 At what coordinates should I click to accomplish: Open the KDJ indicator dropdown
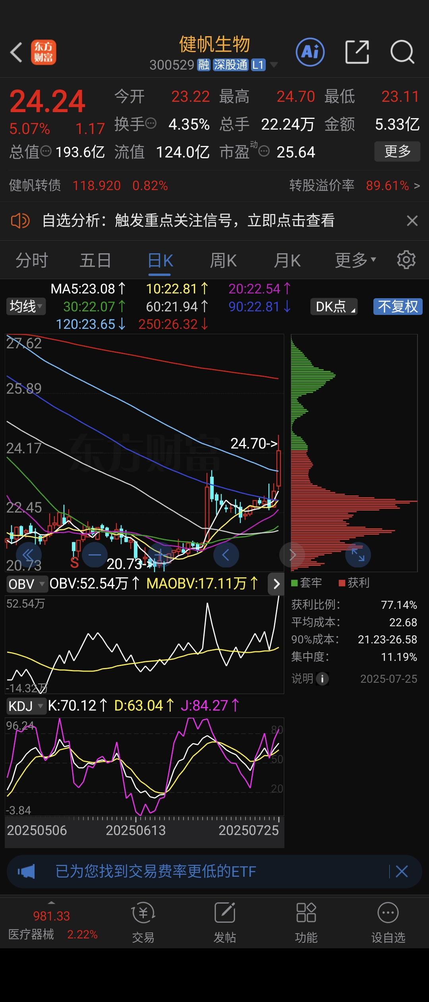pyautogui.click(x=26, y=706)
